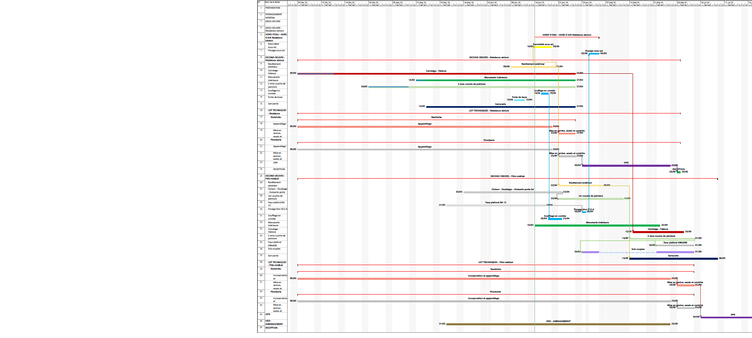Click the purple OPR bar starting 30/04
Viewport: 752px width, 338px height.
(626, 166)
